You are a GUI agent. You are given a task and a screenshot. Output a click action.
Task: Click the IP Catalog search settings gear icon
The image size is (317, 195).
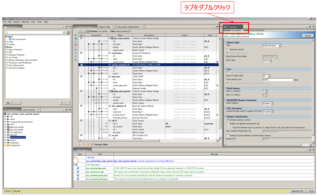(68, 32)
